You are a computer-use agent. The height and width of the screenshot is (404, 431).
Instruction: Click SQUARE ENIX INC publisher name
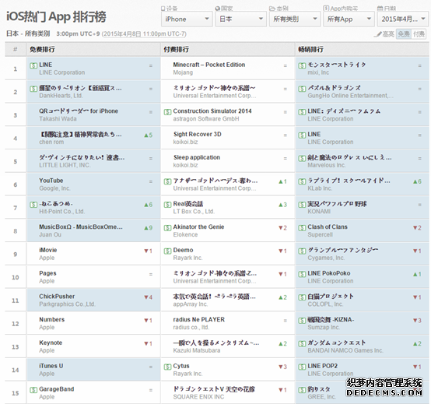(198, 397)
